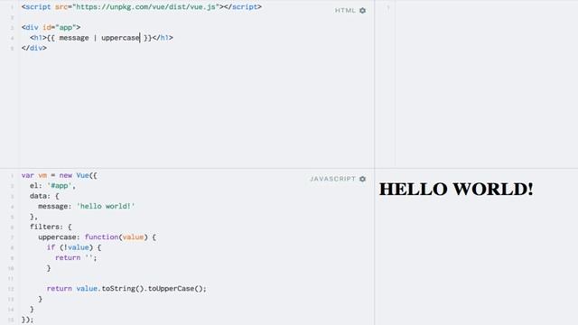Image resolution: width=578 pixels, height=325 pixels.
Task: Place cursor on uppercase filter in the h1 line
Action: coord(120,38)
